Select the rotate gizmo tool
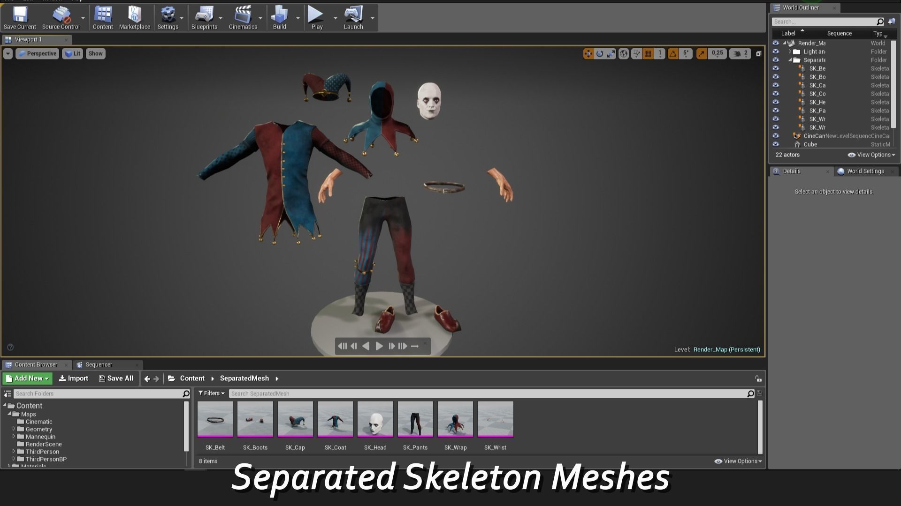Image resolution: width=901 pixels, height=506 pixels. tap(600, 54)
